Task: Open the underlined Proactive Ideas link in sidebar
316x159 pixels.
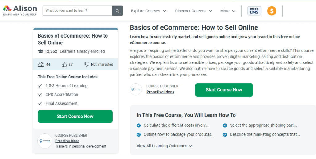Action: click(67, 141)
